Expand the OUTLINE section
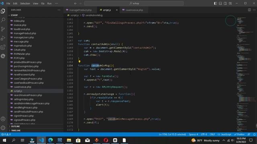This screenshot has height=144, width=257. pyautogui.click(x=15, y=126)
